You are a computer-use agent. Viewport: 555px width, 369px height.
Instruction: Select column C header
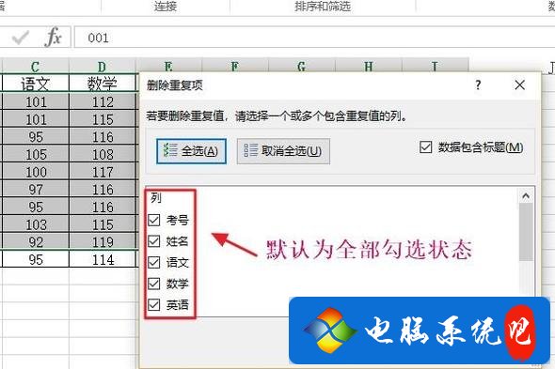35,67
